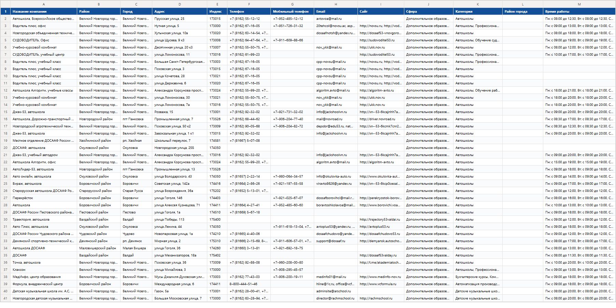Click the cell 'улица Кочетова, 28'
This screenshot has width=616, height=308.
click(180, 76)
